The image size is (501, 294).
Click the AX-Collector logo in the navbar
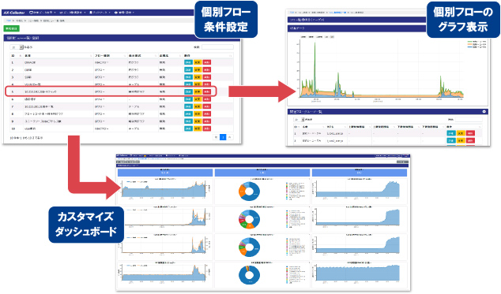tap(13, 13)
